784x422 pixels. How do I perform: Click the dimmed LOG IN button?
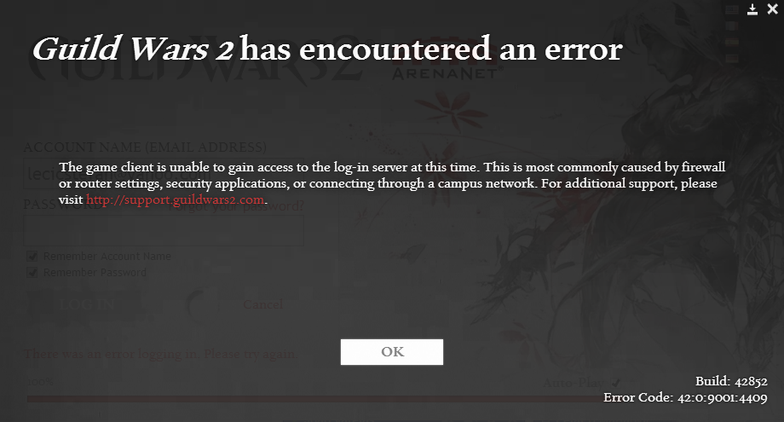point(87,304)
